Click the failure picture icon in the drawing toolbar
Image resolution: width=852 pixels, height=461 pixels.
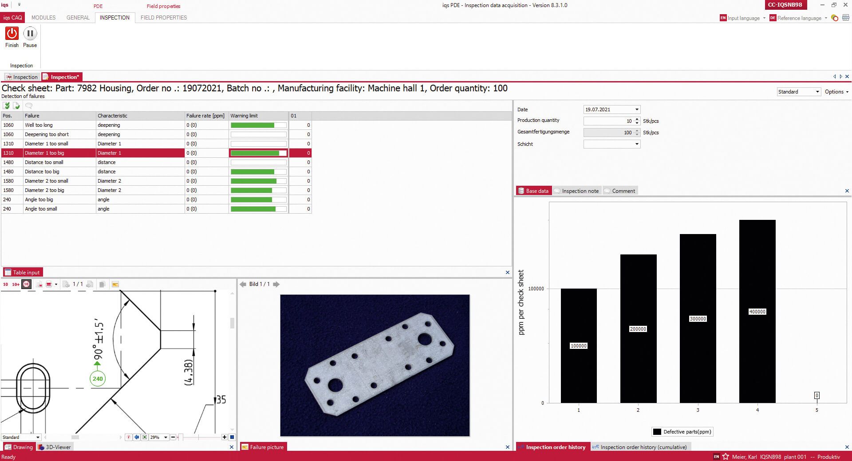[x=115, y=284]
